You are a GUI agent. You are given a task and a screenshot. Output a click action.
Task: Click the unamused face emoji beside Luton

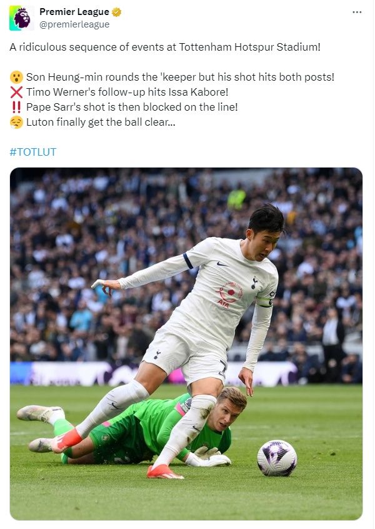point(16,122)
